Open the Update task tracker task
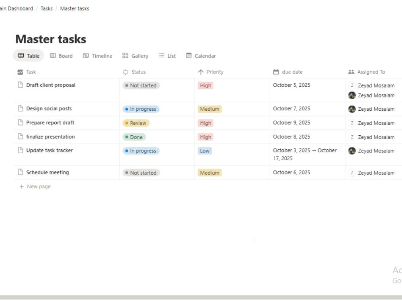402x301 pixels. point(49,150)
